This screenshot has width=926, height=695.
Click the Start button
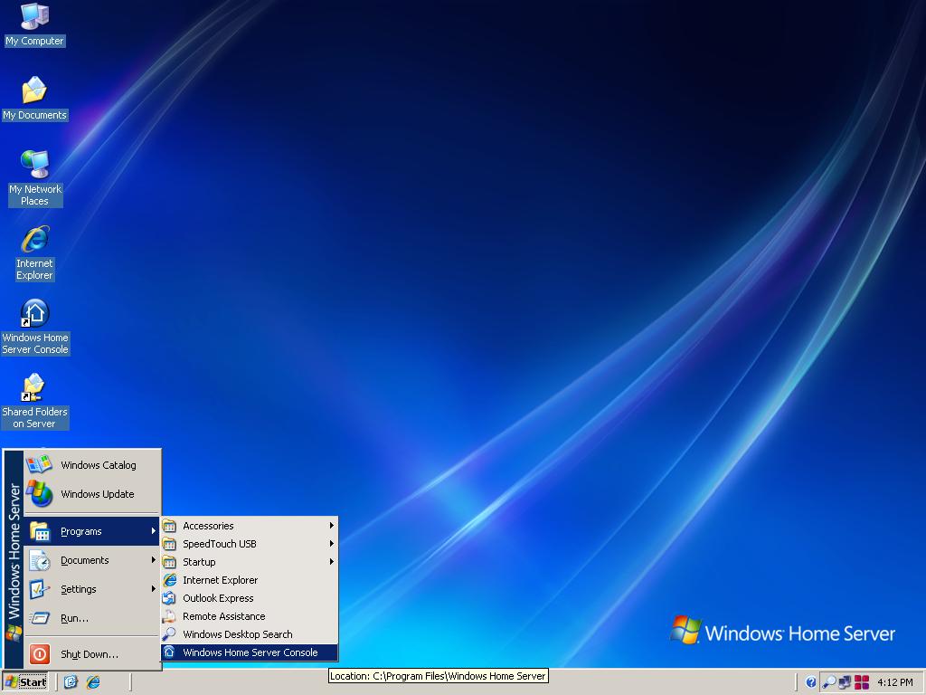point(25,681)
